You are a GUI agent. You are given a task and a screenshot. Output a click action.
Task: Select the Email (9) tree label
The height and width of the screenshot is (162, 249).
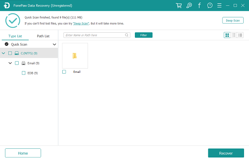coord(33,63)
